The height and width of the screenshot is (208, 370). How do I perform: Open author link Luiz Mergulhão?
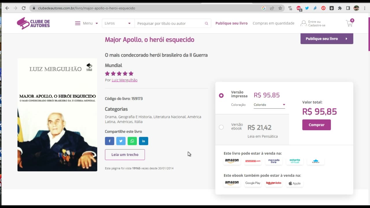[125, 80]
